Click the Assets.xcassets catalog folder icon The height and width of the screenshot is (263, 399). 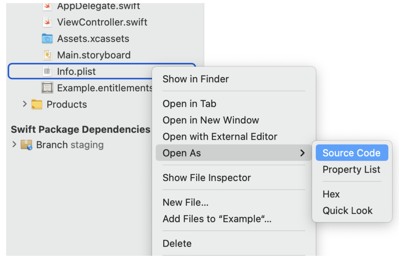point(47,39)
